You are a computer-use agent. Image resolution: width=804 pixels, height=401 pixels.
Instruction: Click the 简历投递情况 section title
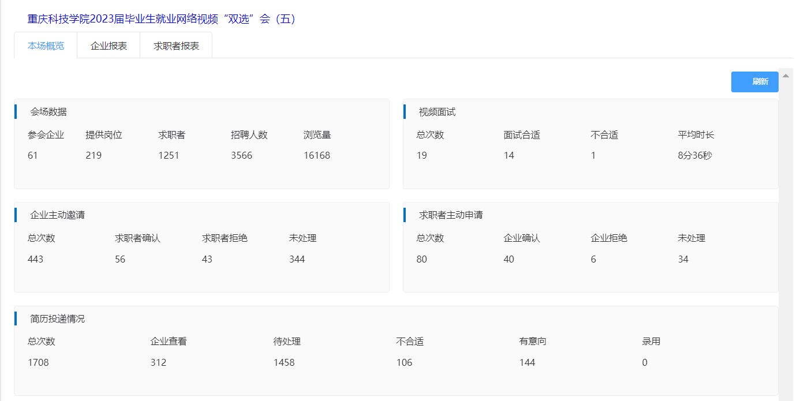[x=58, y=318]
